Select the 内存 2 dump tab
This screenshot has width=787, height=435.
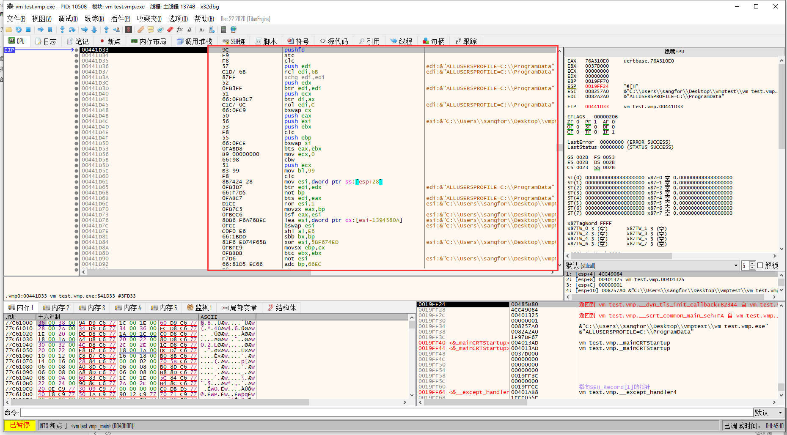pos(56,308)
